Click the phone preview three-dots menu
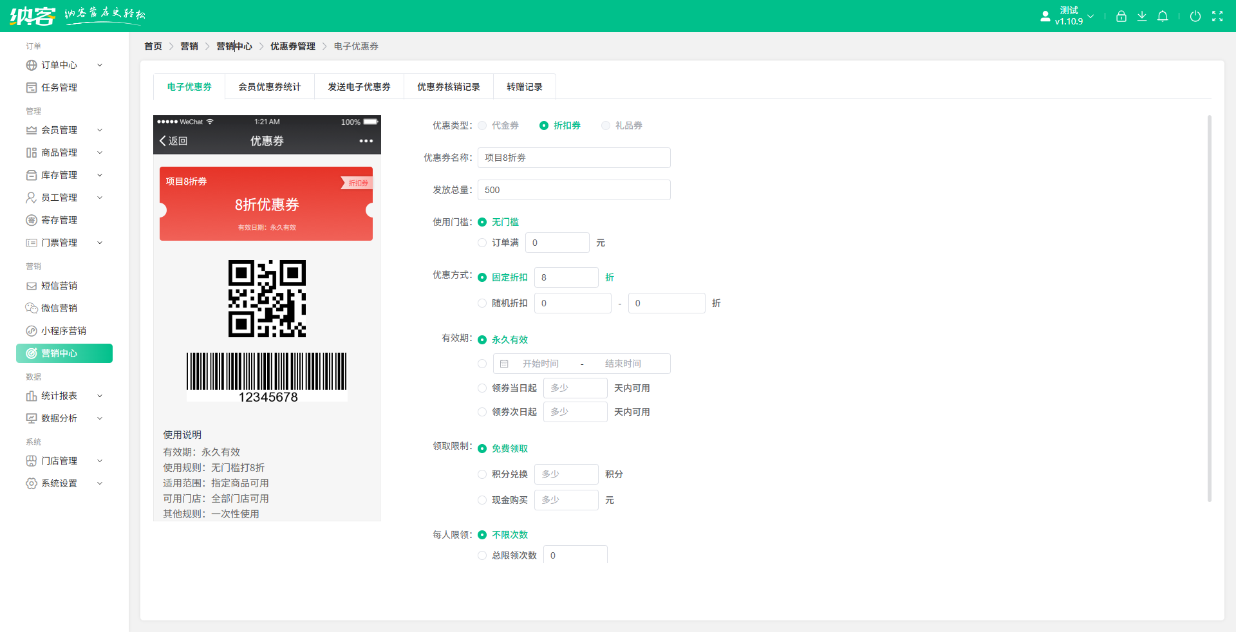Image resolution: width=1236 pixels, height=632 pixels. 366,141
